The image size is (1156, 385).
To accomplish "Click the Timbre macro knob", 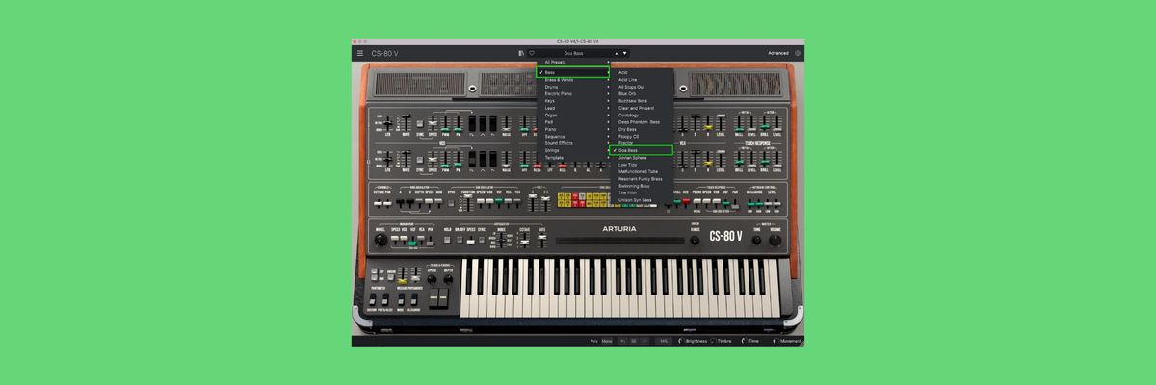I will point(714,341).
